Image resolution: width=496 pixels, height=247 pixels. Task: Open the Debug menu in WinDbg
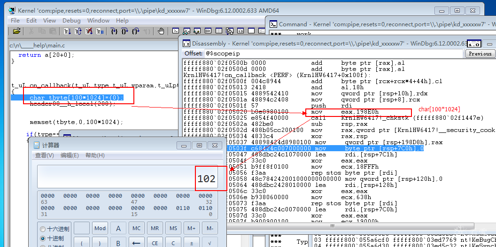click(x=71, y=21)
